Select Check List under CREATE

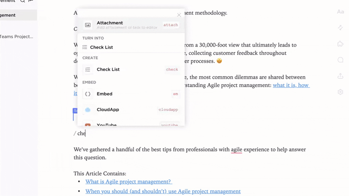(108, 69)
